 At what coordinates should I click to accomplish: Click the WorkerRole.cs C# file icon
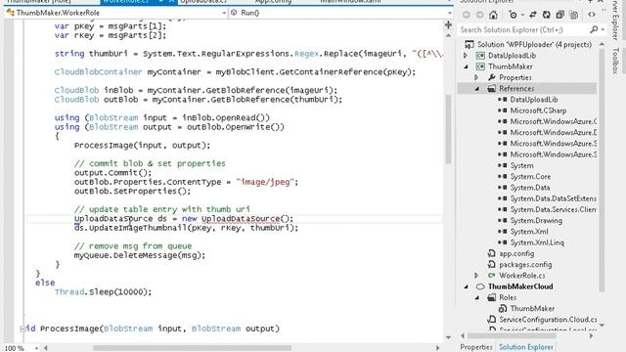(491, 276)
